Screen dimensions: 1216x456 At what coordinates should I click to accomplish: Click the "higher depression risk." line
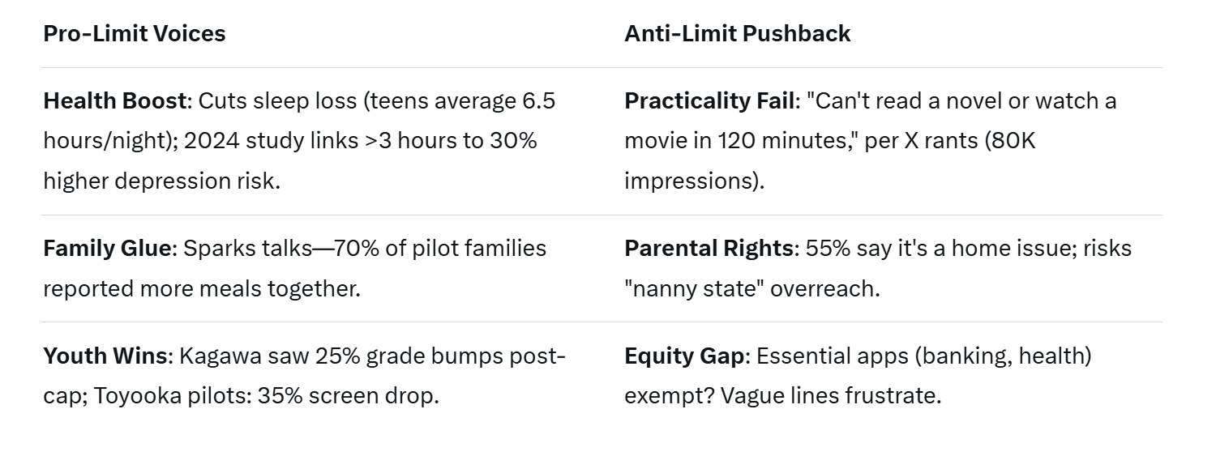pyautogui.click(x=161, y=181)
